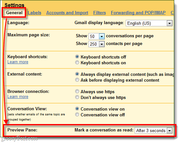Open the contacts per page dropdown

point(96,44)
